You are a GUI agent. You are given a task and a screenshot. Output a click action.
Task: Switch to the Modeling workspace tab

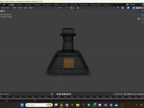19,5
